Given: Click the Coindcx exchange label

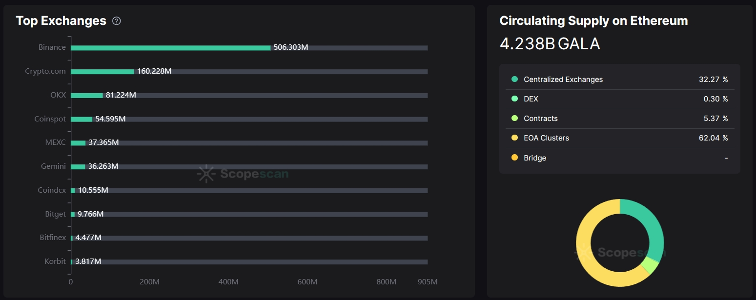Looking at the screenshot, I should pyautogui.click(x=52, y=190).
